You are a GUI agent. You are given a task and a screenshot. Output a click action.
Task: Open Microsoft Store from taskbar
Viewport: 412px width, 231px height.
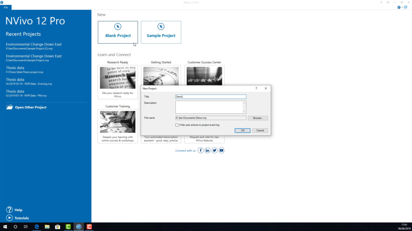[x=58, y=227]
